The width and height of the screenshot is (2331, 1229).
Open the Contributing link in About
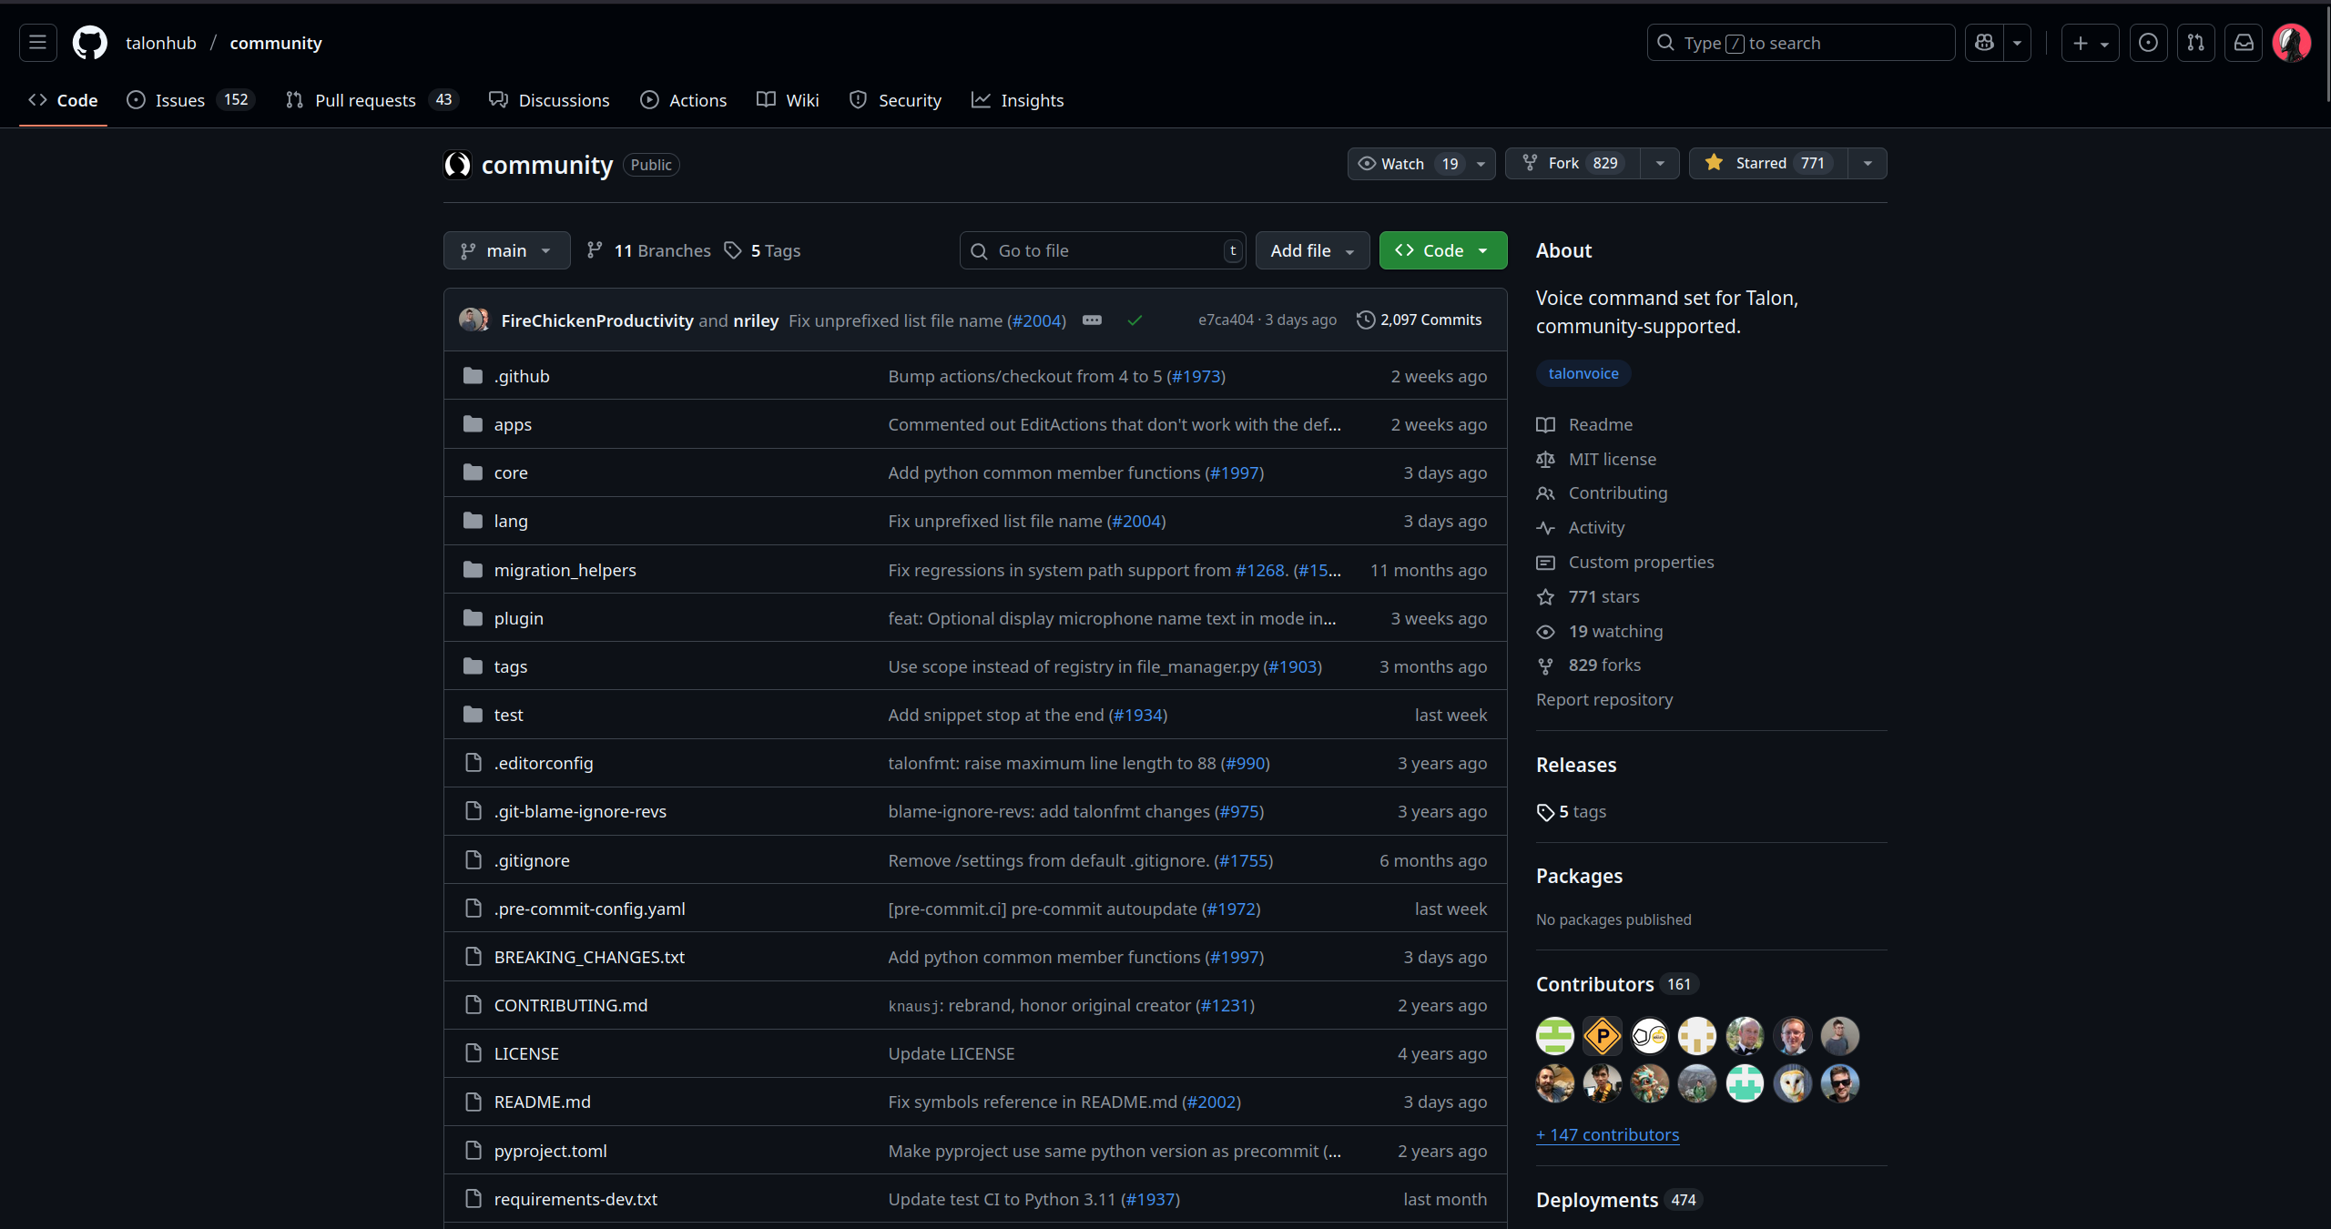(x=1618, y=493)
